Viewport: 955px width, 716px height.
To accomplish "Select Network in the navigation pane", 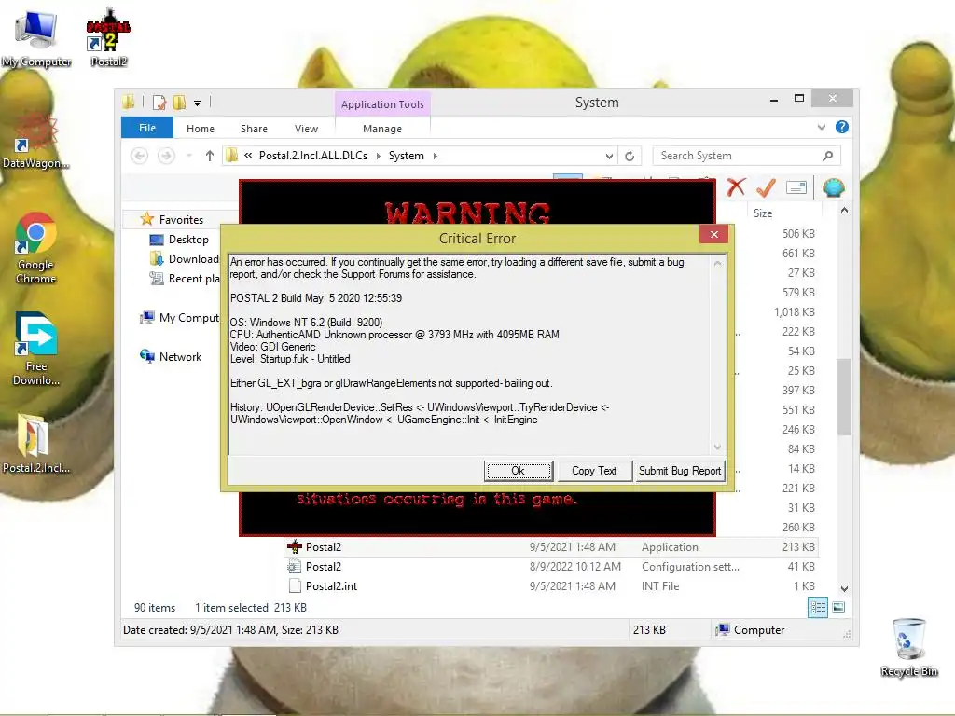I will [172, 357].
